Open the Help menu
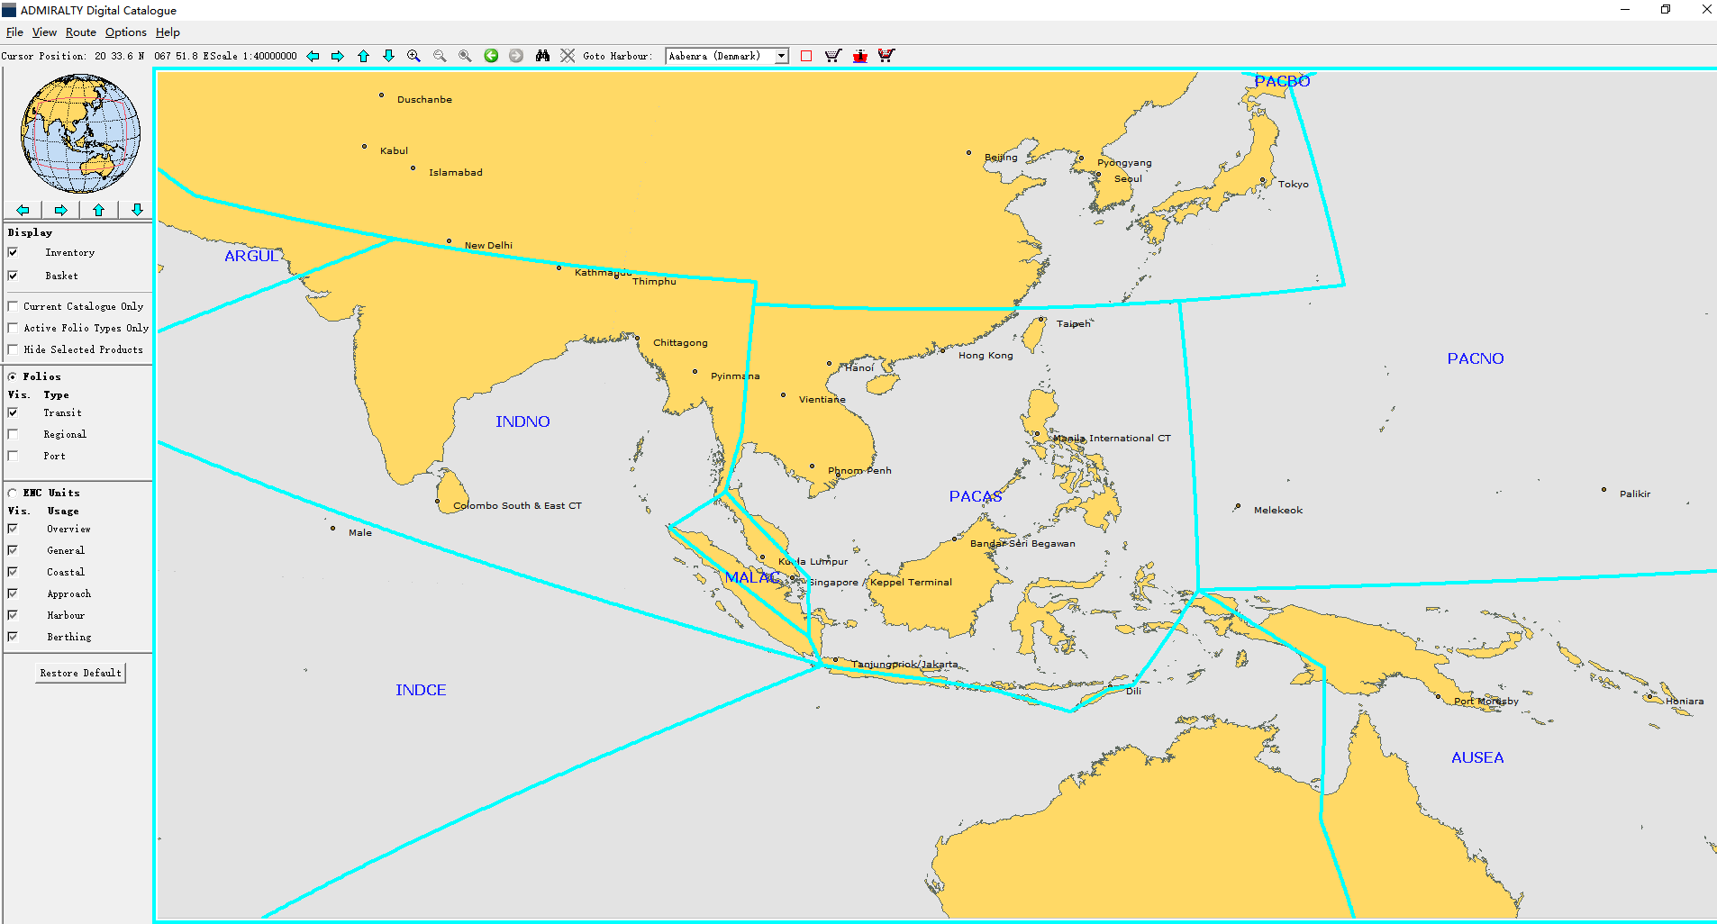 click(168, 32)
